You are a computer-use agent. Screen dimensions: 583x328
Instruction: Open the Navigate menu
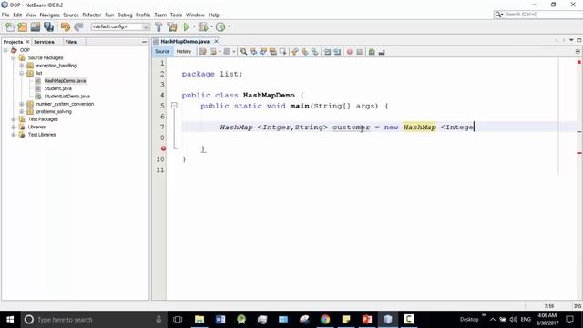click(x=50, y=15)
